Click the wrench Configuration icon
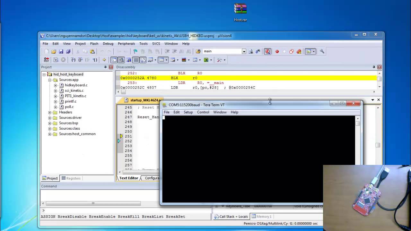Screen dimensions: 411x231 coord(322,51)
